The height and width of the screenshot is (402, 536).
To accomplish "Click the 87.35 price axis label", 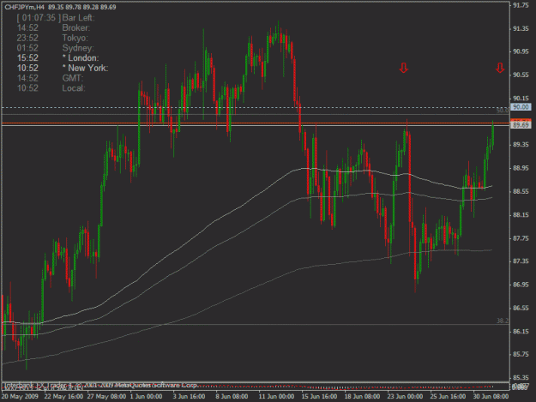I will coord(521,261).
